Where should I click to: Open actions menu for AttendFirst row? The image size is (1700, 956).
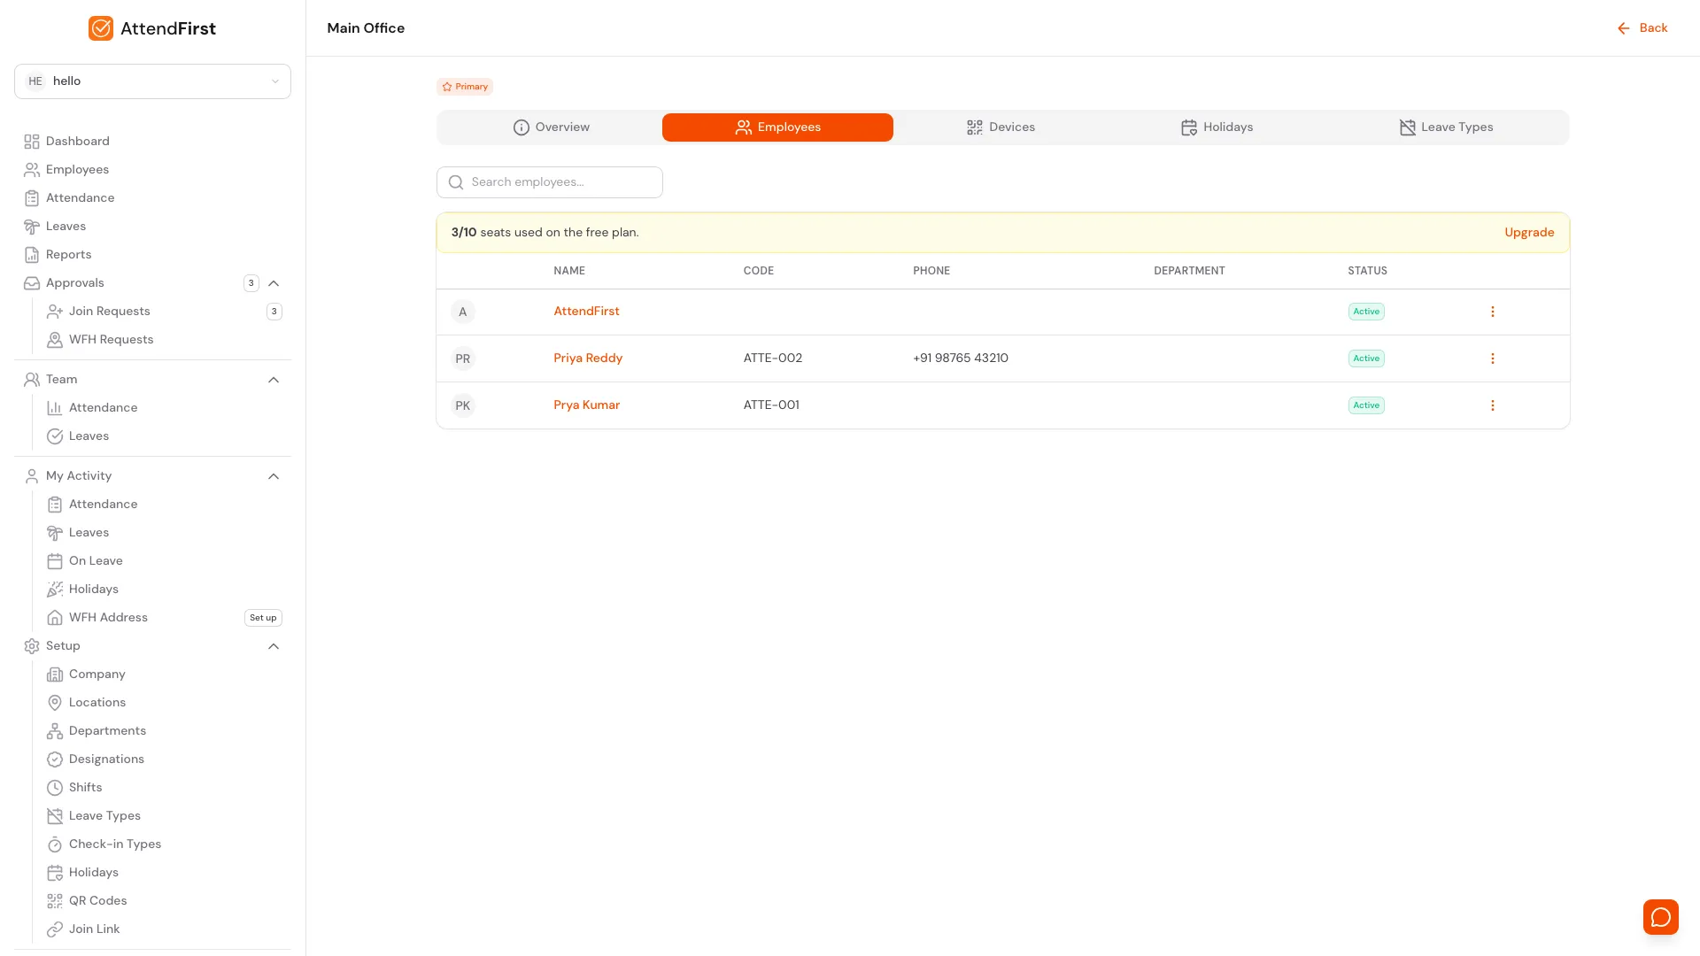coord(1492,312)
